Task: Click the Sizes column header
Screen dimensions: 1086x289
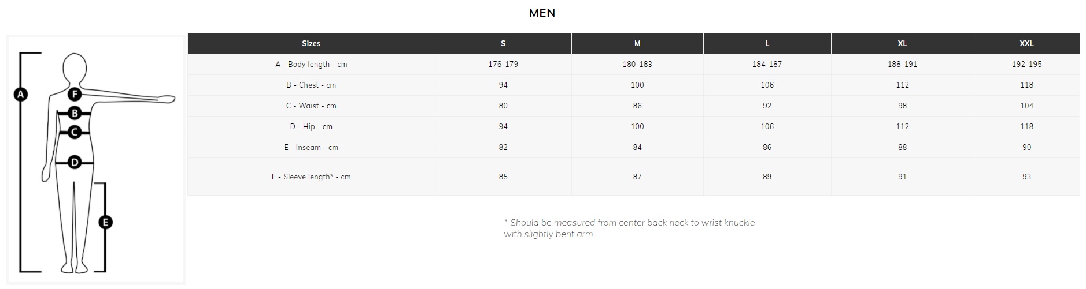Action: coord(311,43)
